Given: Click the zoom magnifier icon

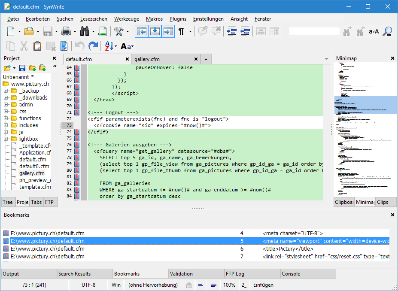Looking at the screenshot, I should 387,31.
